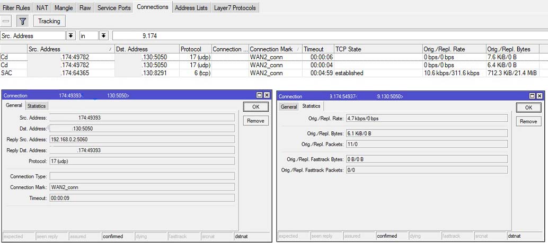Screen dimensions: 548x243
Task: Click the Reply Dst. Address field
Action: [x=142, y=150]
